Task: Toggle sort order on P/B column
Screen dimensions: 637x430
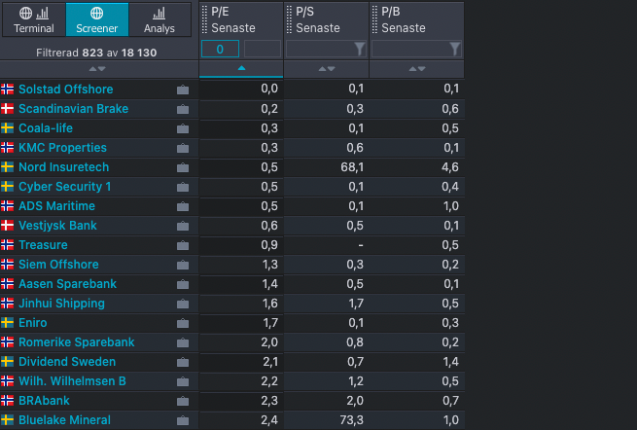Action: click(x=416, y=69)
